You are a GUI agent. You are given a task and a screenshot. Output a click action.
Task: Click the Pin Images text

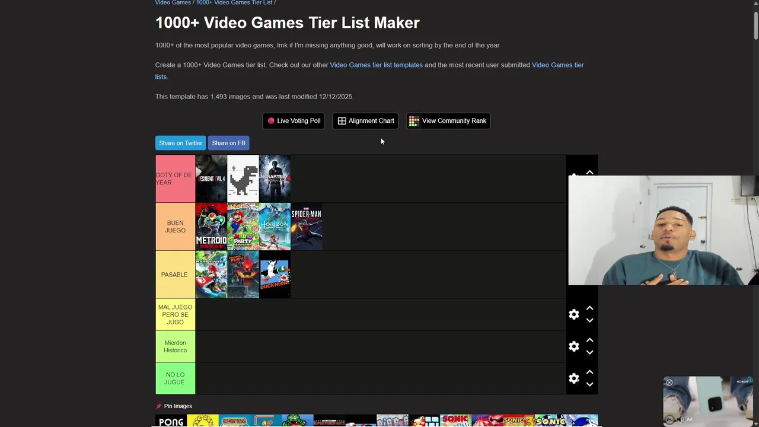[x=178, y=406]
